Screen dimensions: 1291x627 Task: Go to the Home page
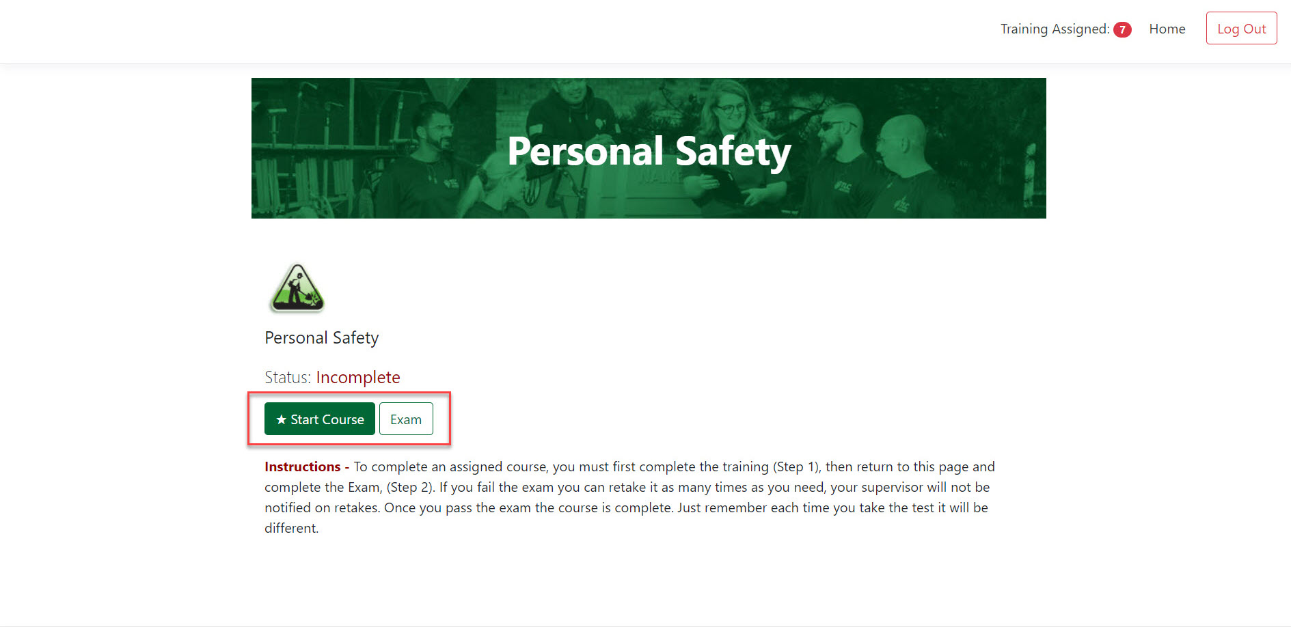(1167, 29)
